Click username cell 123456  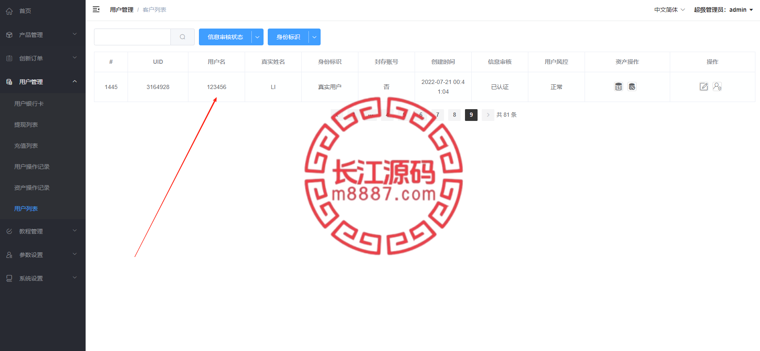click(x=217, y=87)
